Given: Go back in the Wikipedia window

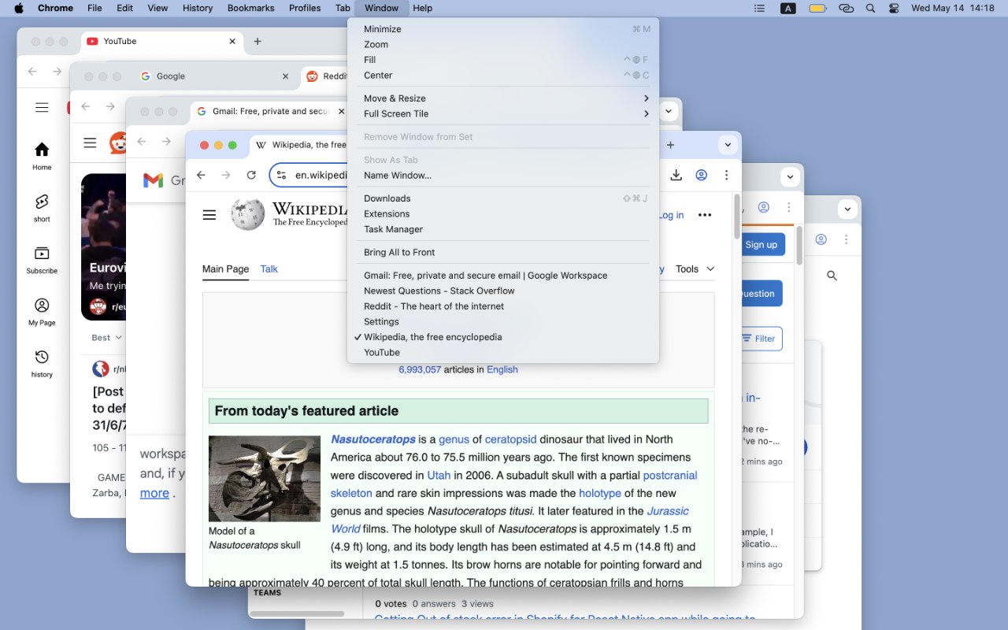Looking at the screenshot, I should (x=201, y=175).
